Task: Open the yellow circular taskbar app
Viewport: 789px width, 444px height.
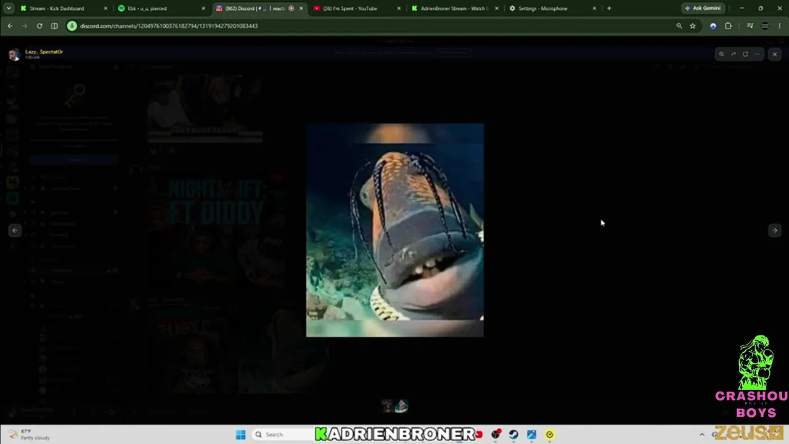Action: pyautogui.click(x=550, y=435)
